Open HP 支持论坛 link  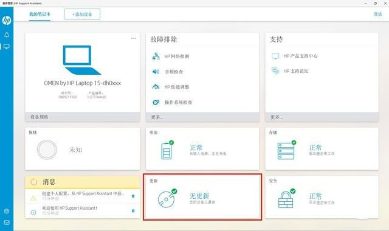296,71
